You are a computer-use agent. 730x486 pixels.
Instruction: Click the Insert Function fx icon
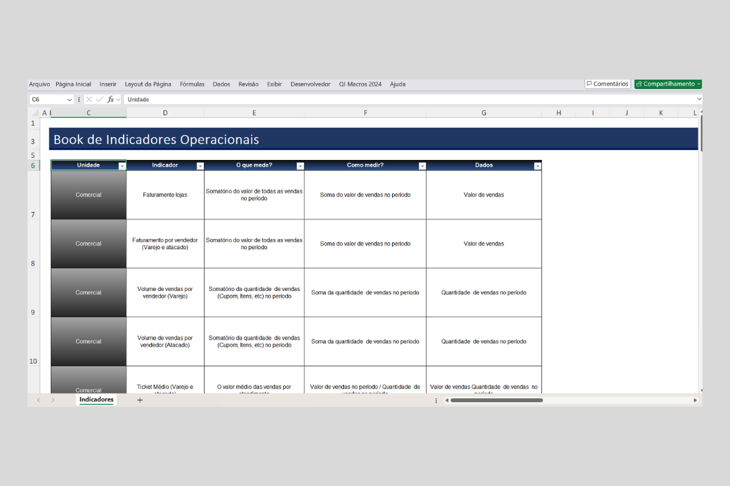[111, 99]
